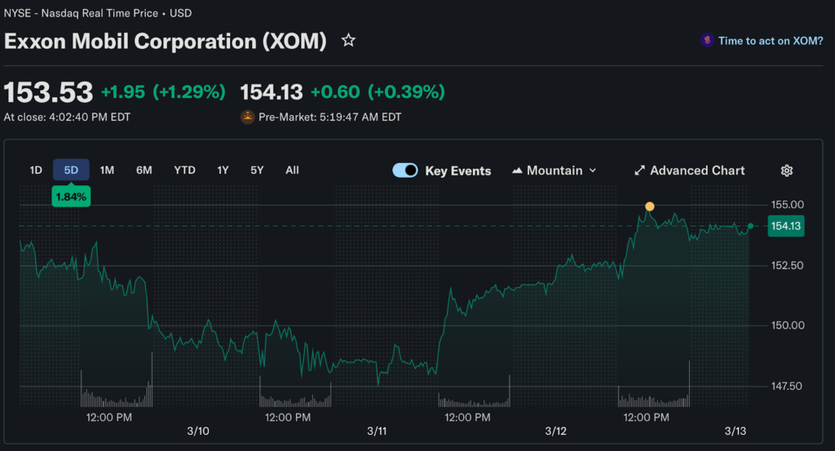Star XOM to add to watchlist

348,41
